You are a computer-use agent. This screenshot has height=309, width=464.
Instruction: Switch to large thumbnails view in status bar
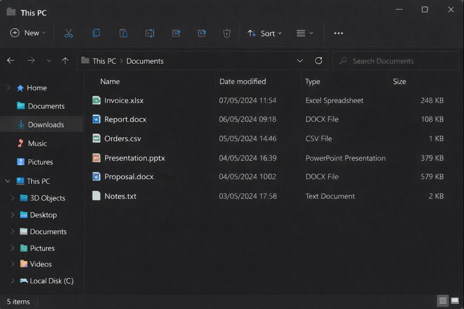coord(455,301)
